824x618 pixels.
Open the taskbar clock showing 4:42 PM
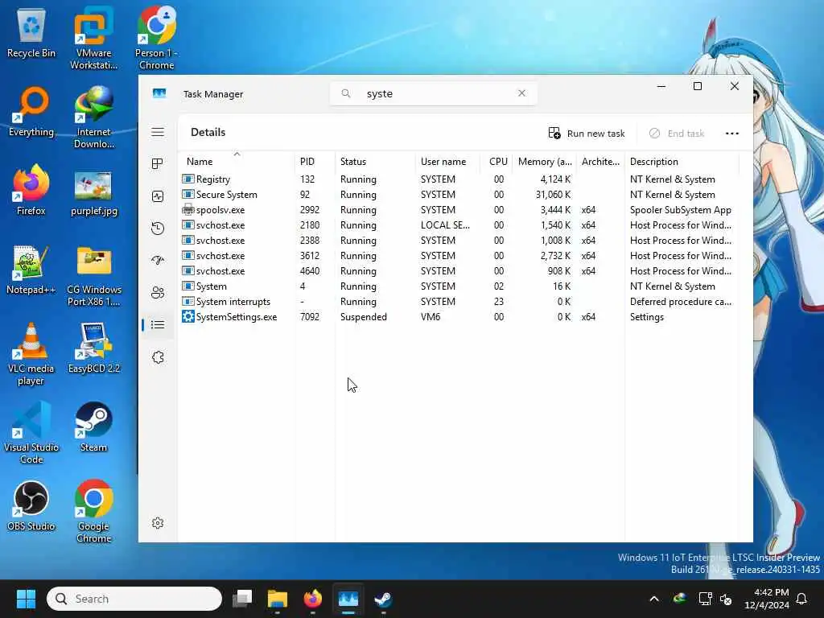767,599
